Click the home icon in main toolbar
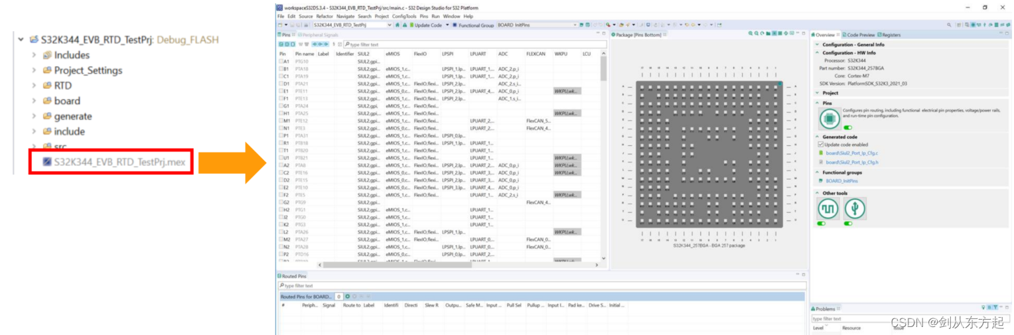This screenshot has width=1014, height=335. click(398, 25)
